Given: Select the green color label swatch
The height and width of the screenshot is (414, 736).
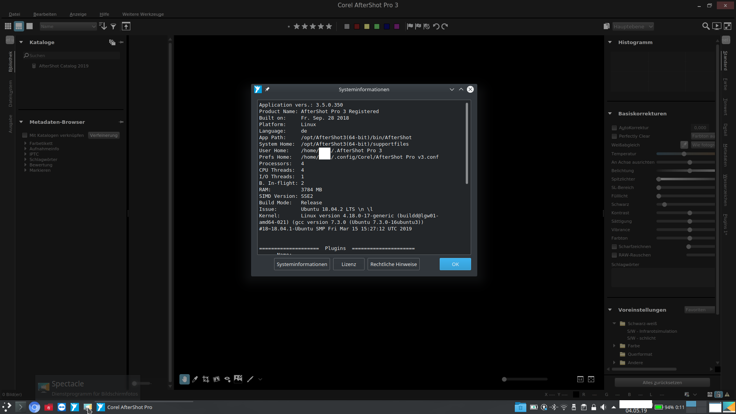Looking at the screenshot, I should [377, 26].
